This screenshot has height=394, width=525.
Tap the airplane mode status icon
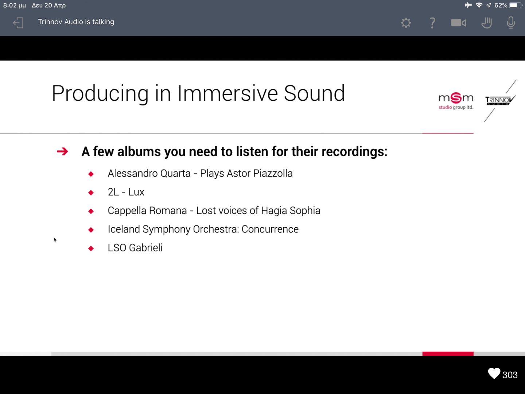(468, 5)
